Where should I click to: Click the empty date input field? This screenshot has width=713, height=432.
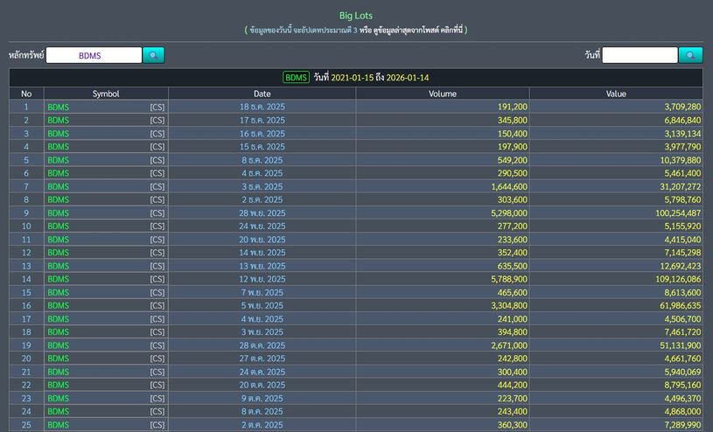click(640, 55)
